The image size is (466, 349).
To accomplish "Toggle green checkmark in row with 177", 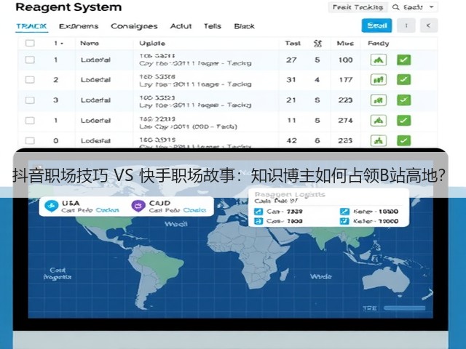I will point(404,80).
